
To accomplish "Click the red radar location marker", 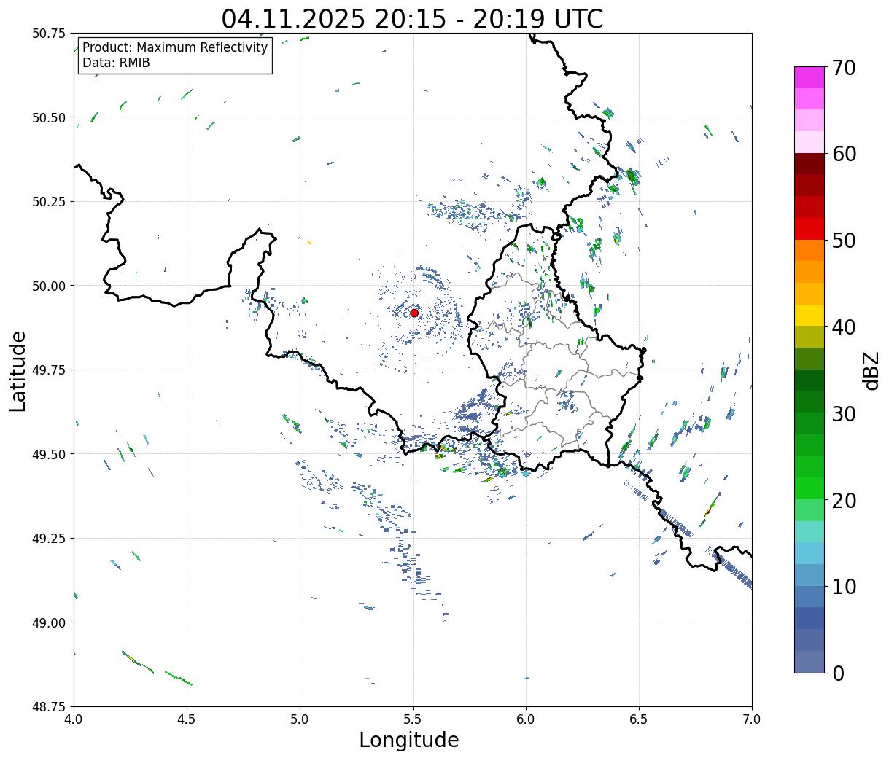I will pos(414,313).
